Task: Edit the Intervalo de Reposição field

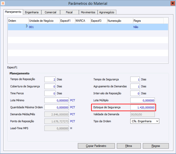Action: [135, 93]
